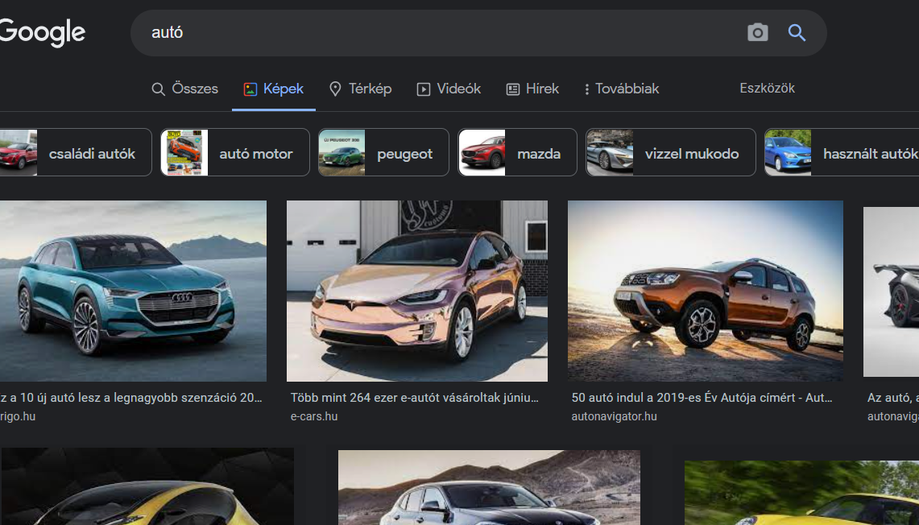Select the 'használt autók' suggestion chip
The image size is (919, 525).
[842, 152]
